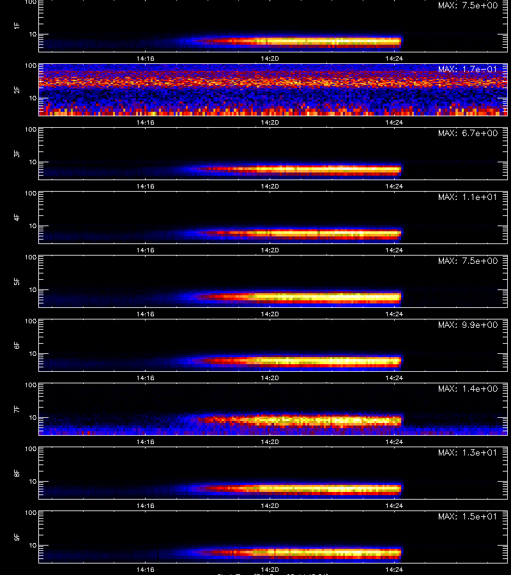Select the MAX: 1.5e+01 text in panel 9F
This screenshot has height=575, width=511.
pos(468,516)
